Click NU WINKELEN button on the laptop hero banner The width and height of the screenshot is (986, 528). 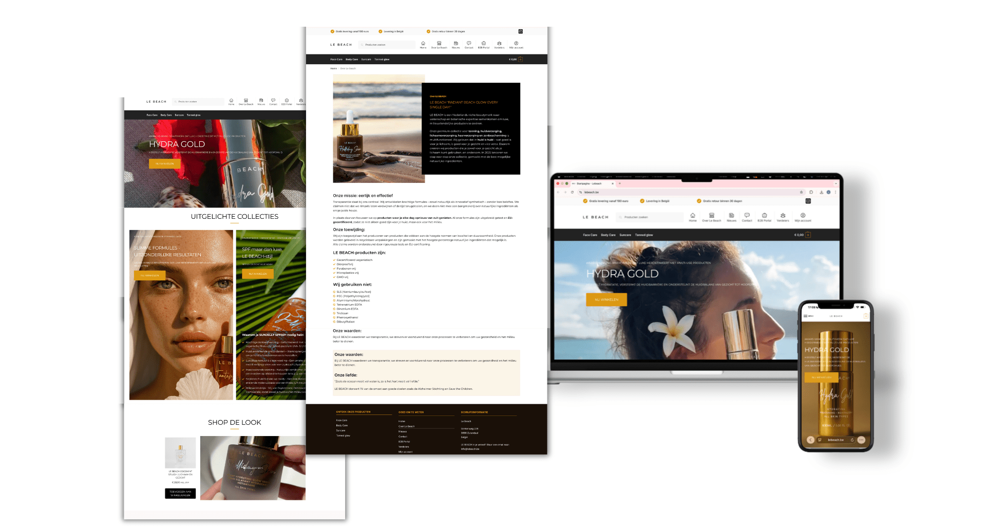[x=606, y=299]
